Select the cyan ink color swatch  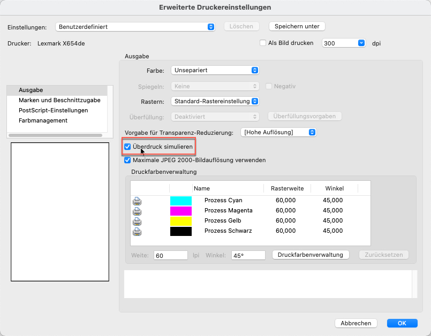click(180, 201)
